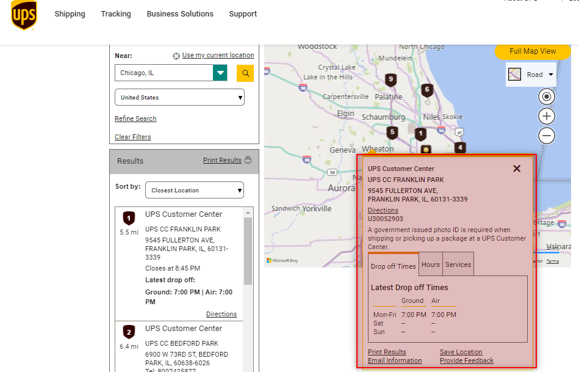
Task: Click the road map style icon
Action: (x=514, y=75)
